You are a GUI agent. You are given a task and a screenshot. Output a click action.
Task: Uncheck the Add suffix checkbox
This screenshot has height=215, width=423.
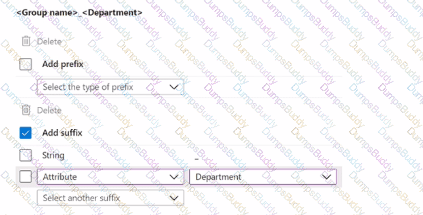click(x=25, y=133)
